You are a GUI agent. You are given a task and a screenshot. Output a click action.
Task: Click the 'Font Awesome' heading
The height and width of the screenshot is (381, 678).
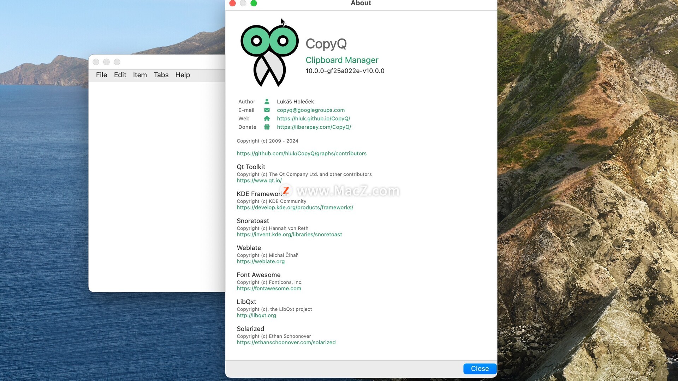(258, 275)
